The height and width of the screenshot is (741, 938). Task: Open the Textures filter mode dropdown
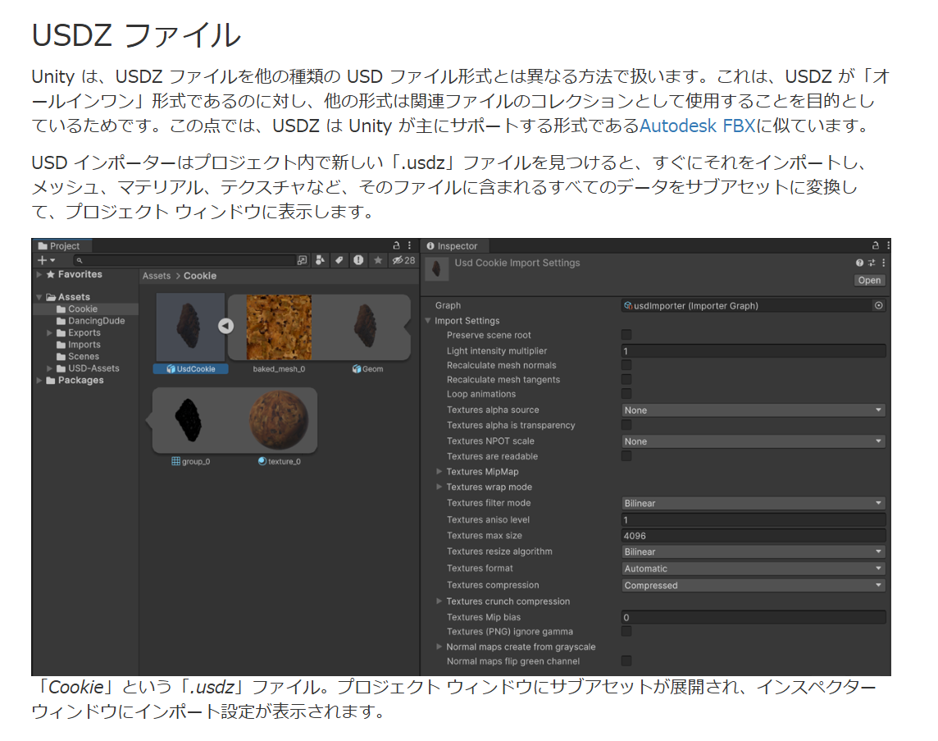coord(752,503)
